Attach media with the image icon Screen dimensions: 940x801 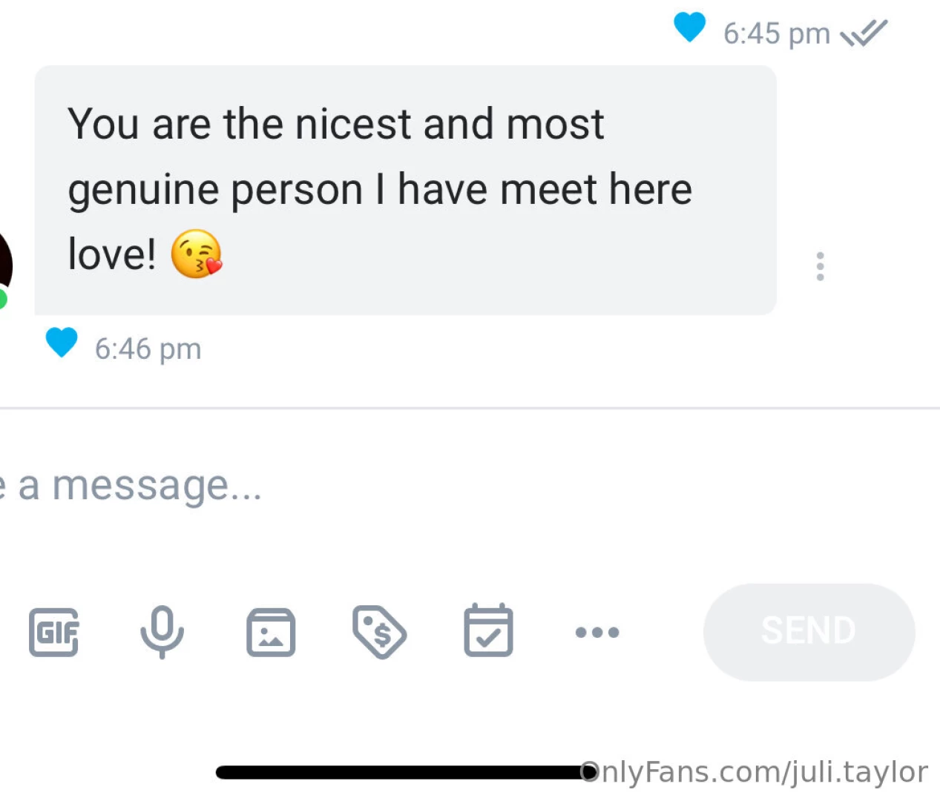pos(271,633)
